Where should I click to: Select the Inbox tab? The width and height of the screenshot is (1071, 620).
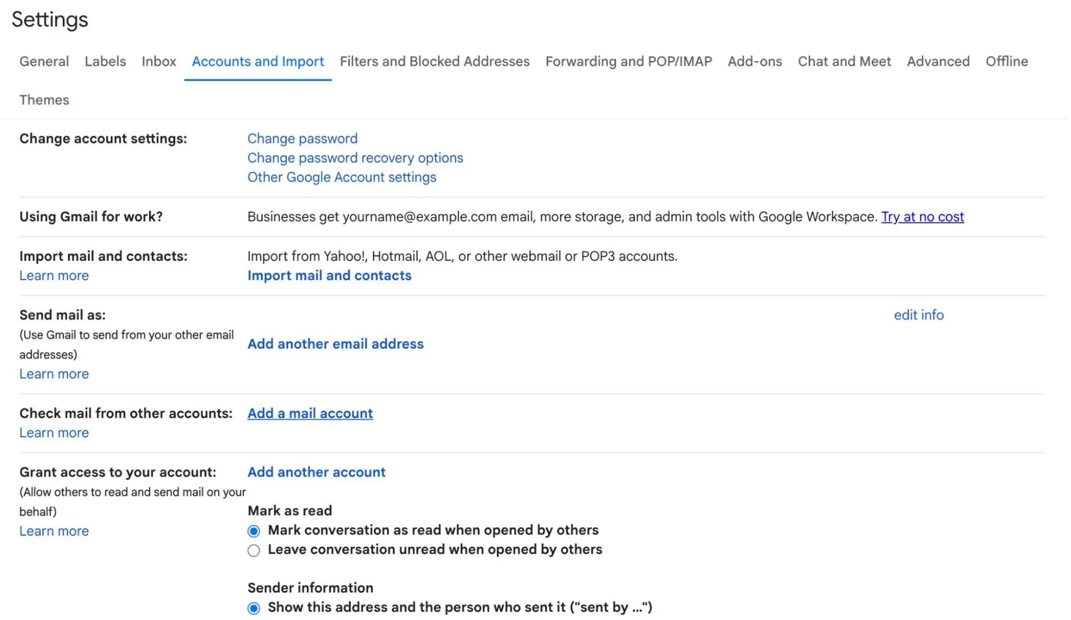pos(159,62)
